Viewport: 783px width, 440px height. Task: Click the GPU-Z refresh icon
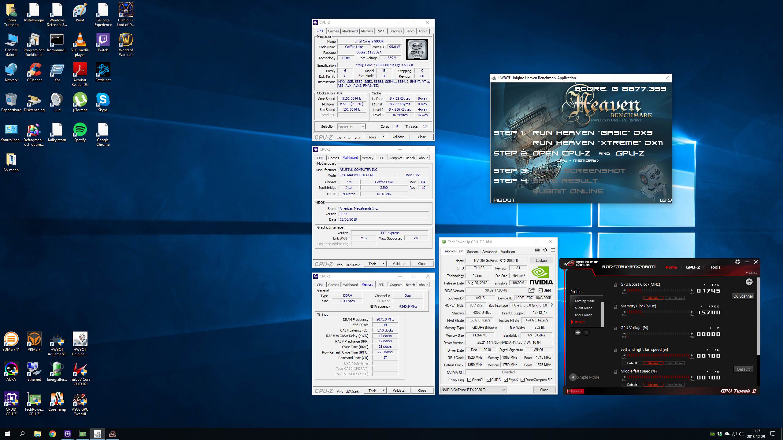click(545, 250)
